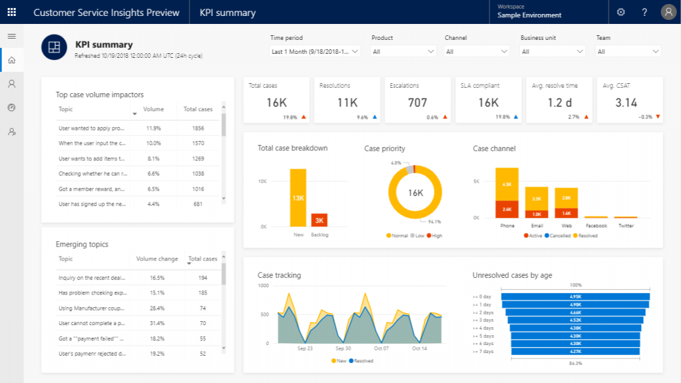Open the Team dropdown filter
This screenshot has height=383, width=681.
coord(628,50)
